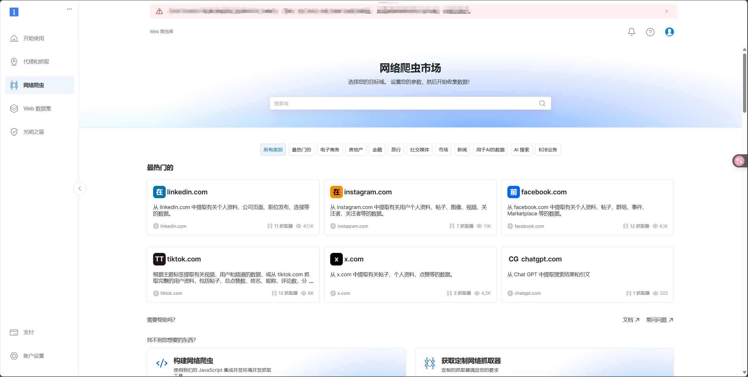Open the 代理和抓取 sidebar item

(x=36, y=62)
